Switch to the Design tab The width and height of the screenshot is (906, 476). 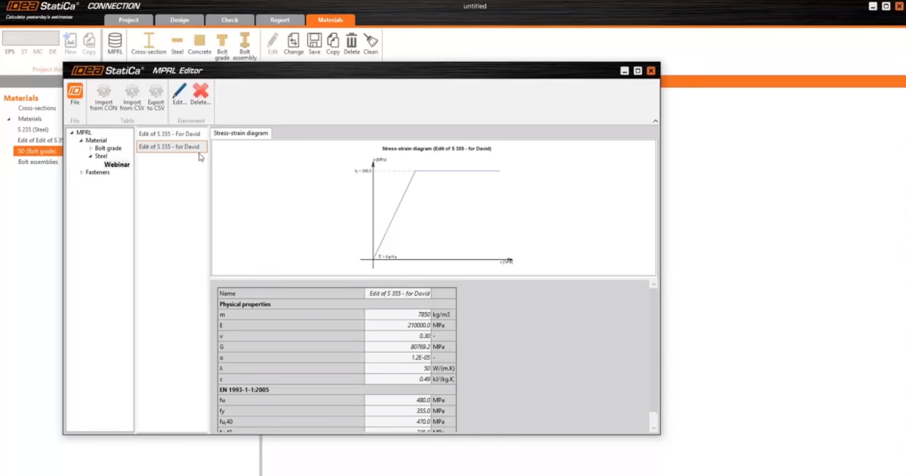coord(180,20)
